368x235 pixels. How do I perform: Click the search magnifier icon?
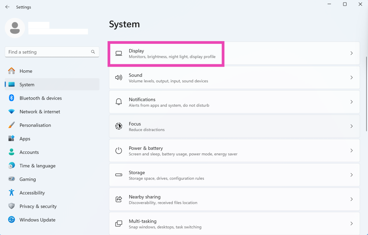click(93, 52)
